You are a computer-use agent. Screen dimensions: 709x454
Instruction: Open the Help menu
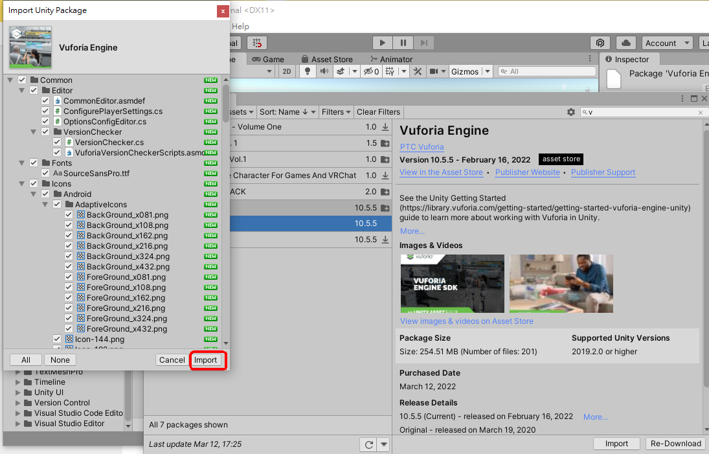[x=241, y=26]
